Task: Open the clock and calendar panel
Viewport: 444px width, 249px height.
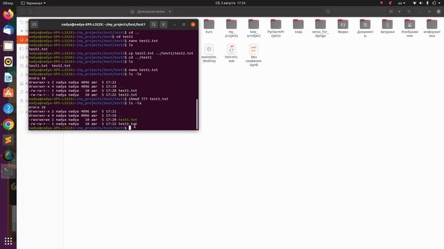Action: [x=230, y=3]
